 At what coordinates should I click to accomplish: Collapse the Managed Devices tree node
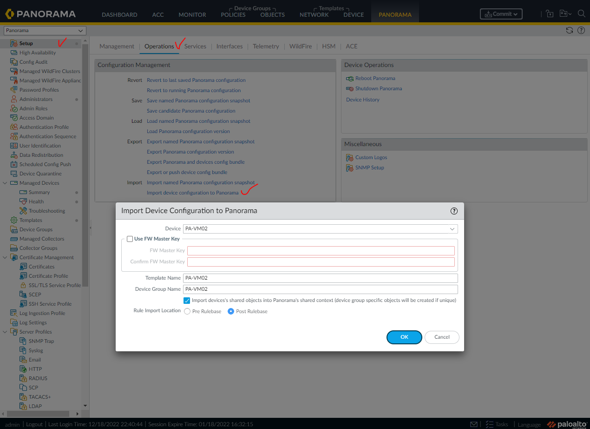[5, 183]
